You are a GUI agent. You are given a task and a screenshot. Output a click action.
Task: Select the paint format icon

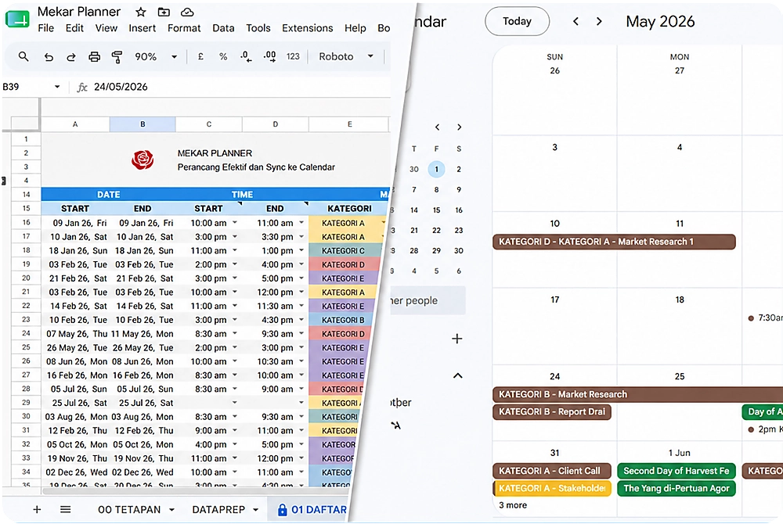tap(117, 57)
